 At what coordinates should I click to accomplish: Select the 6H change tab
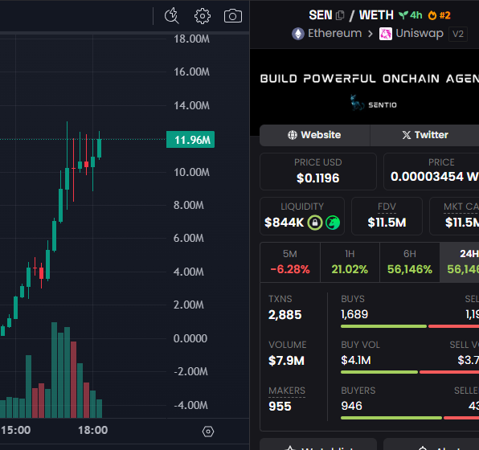click(x=410, y=262)
